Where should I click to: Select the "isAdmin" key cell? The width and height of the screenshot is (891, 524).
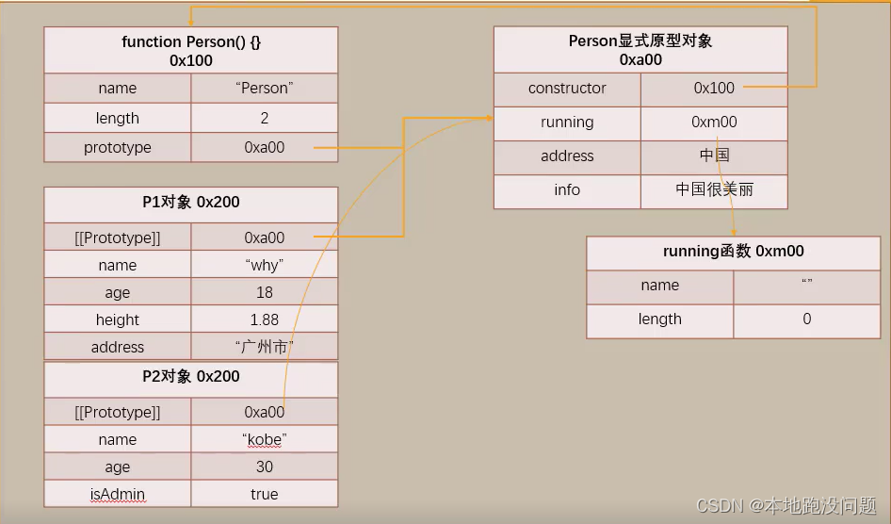click(118, 493)
